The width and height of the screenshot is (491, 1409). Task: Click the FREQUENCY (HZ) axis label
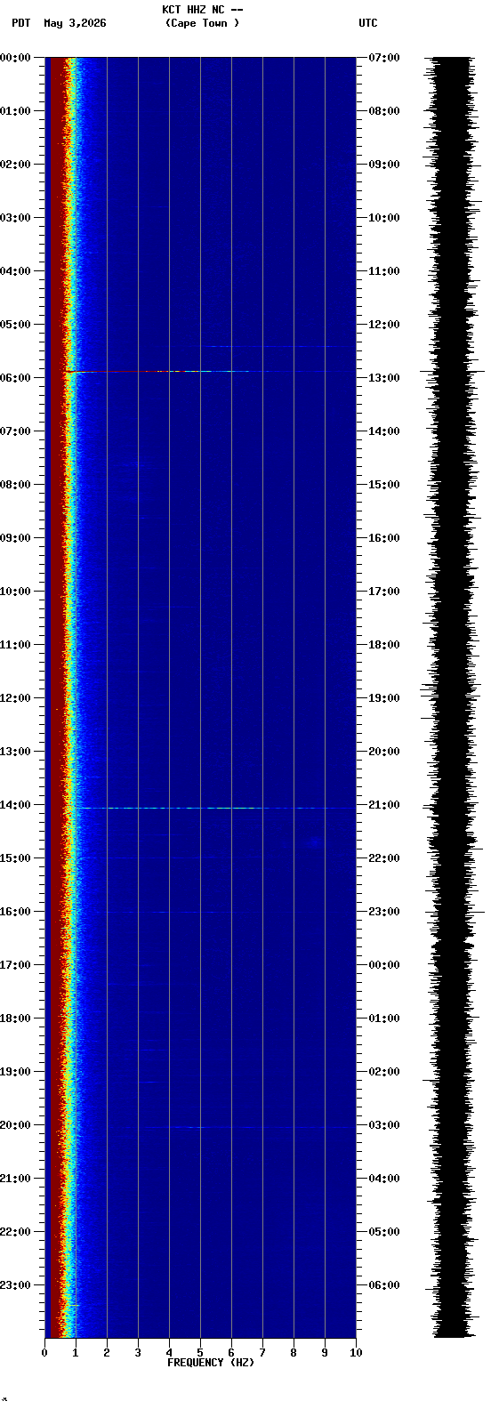211,1363
